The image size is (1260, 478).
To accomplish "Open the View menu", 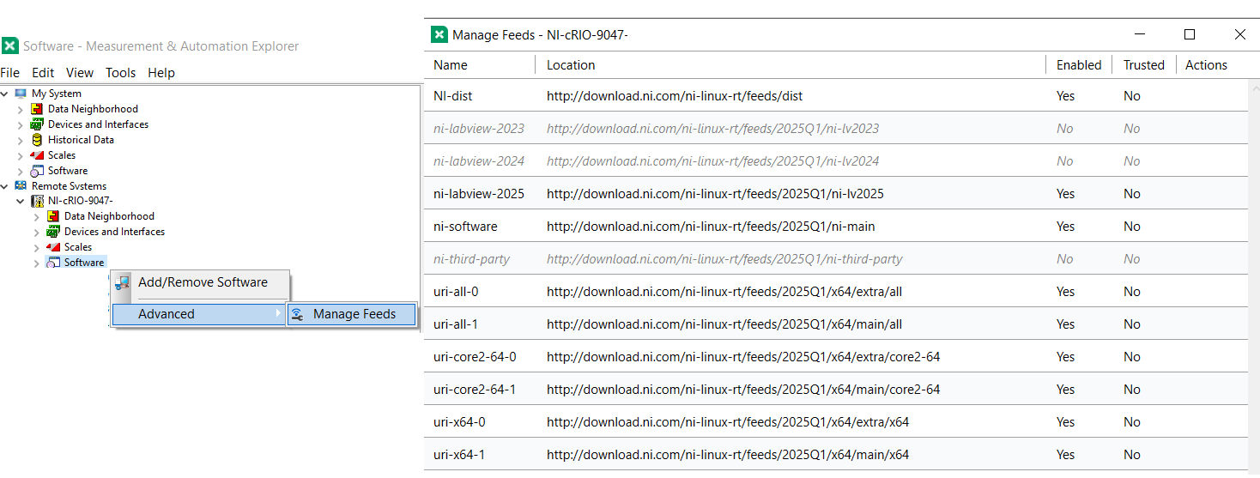I will click(80, 73).
